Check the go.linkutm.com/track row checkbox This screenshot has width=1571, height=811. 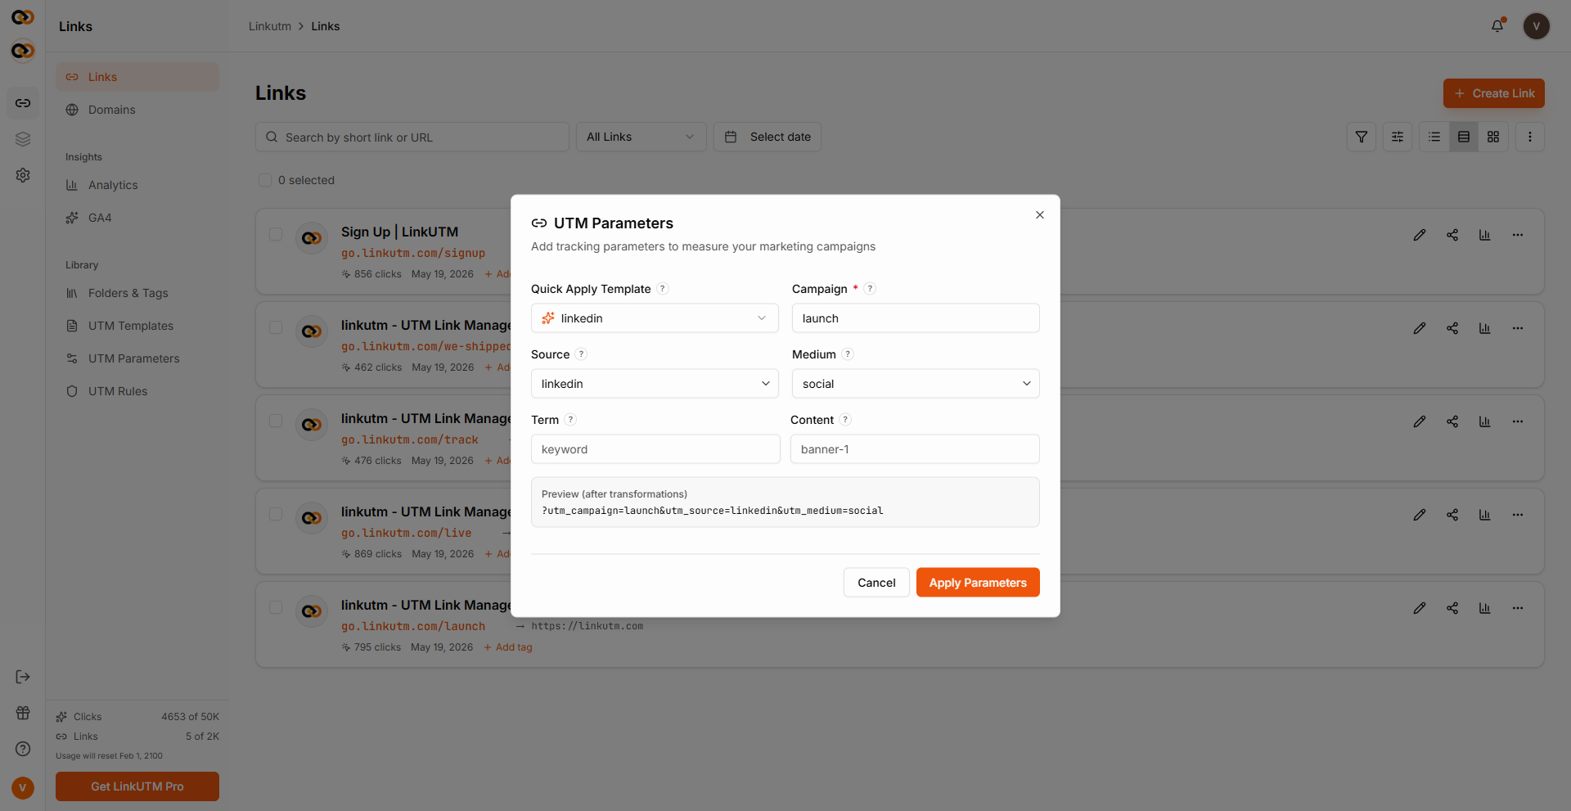point(276,421)
